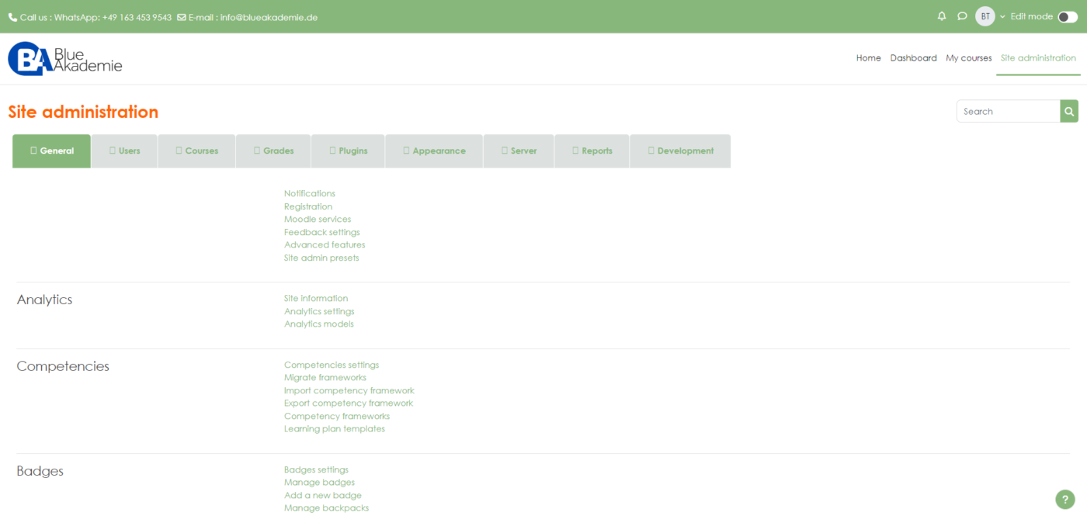Screen dimensions: 1087x516
Task: Switch to the Server tab
Action: 519,151
